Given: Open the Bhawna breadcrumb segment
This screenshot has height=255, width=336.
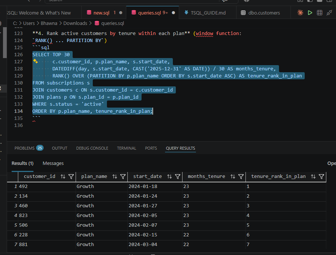Looking at the screenshot, I should [x=49, y=23].
